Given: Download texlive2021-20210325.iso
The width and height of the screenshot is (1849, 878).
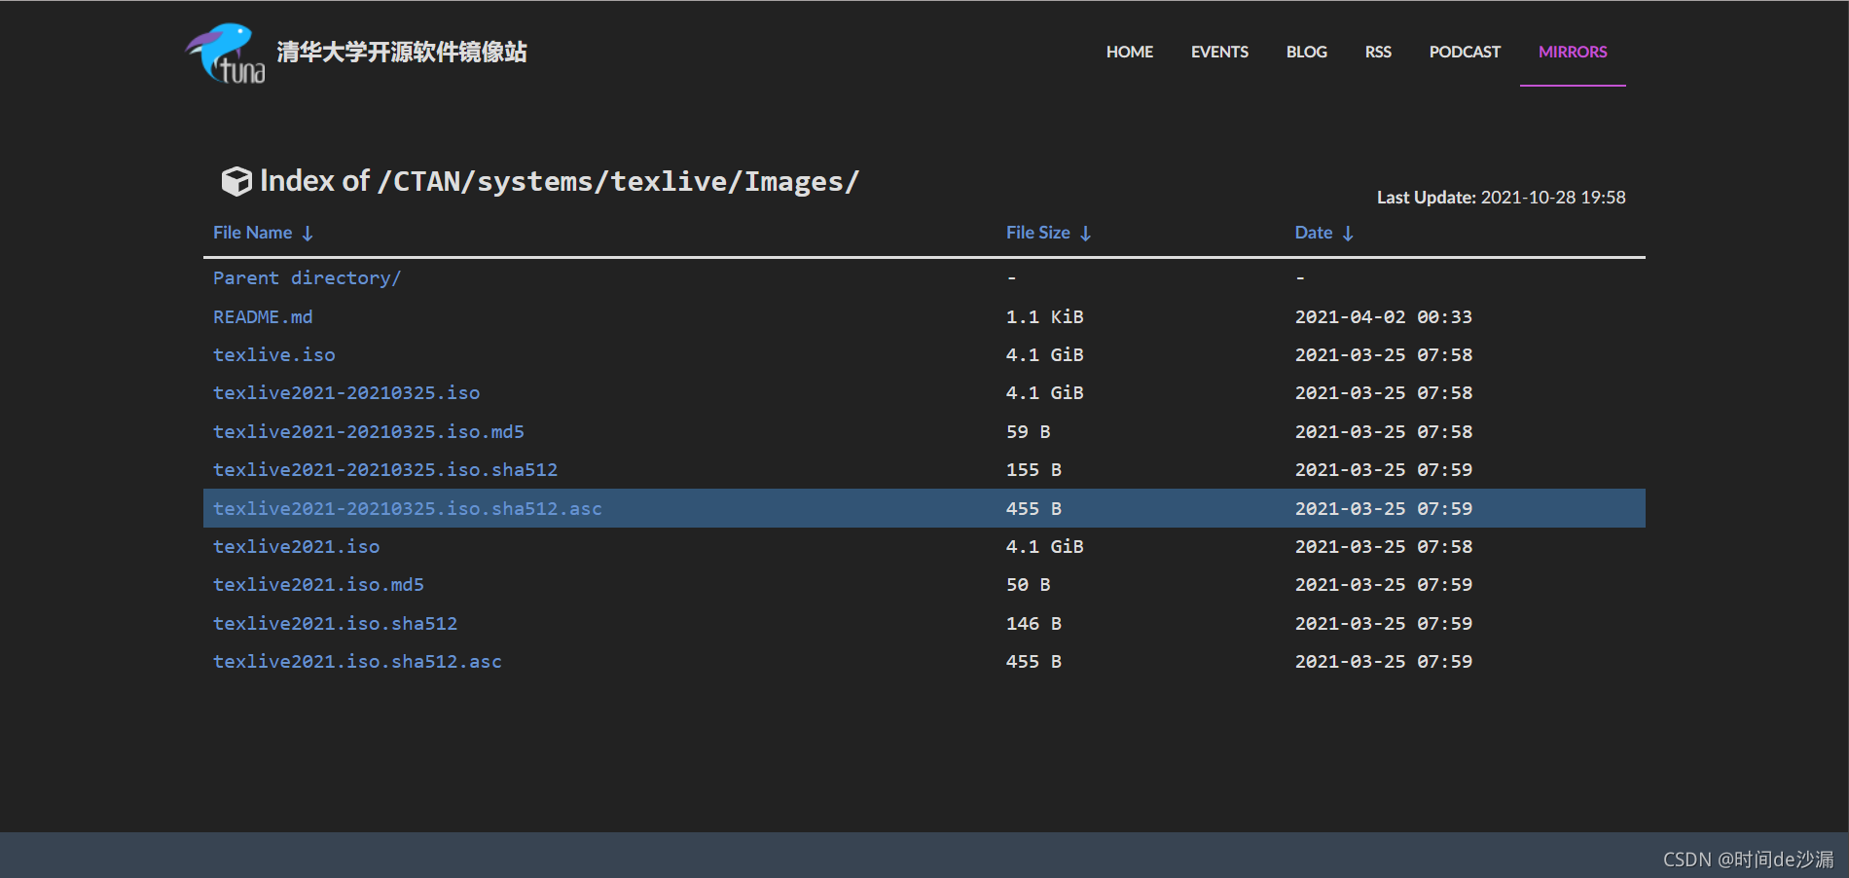Looking at the screenshot, I should click(346, 393).
